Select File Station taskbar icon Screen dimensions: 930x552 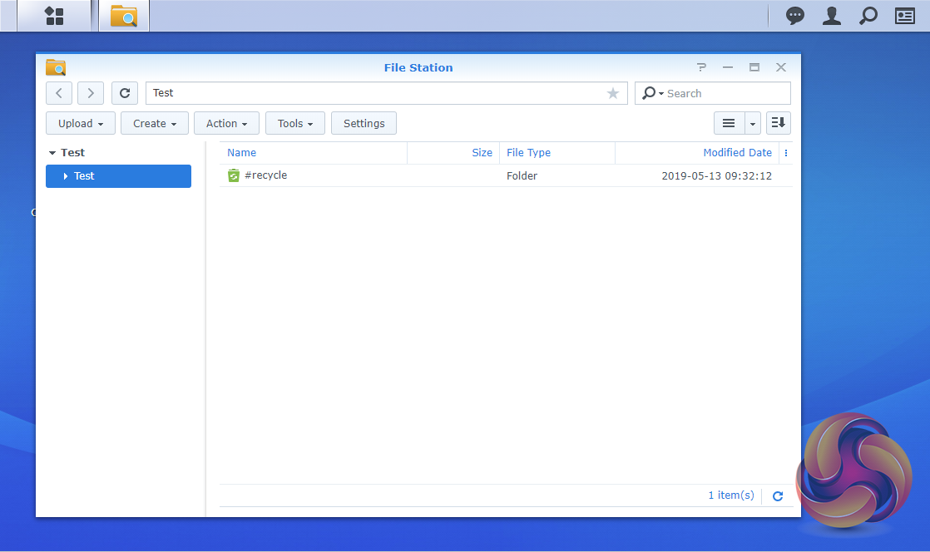point(124,16)
